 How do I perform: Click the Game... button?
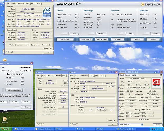153,39
